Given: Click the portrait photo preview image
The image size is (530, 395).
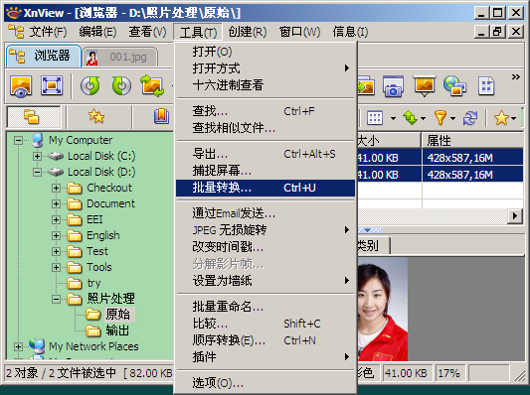Looking at the screenshot, I should 383,309.
